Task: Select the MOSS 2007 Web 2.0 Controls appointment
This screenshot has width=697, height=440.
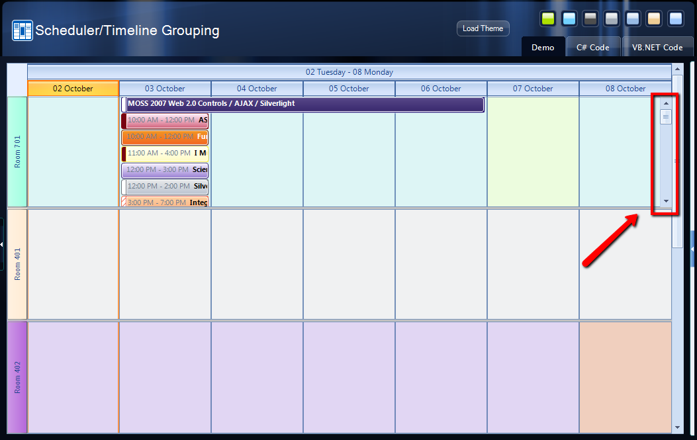Action: (302, 105)
